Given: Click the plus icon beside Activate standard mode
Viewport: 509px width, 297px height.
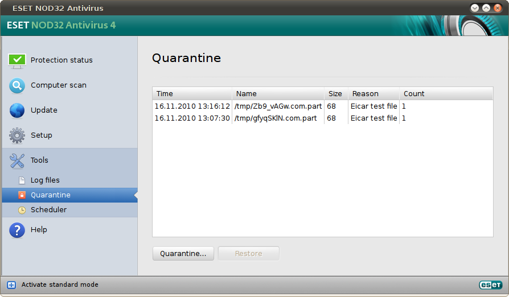Looking at the screenshot, I should point(11,285).
